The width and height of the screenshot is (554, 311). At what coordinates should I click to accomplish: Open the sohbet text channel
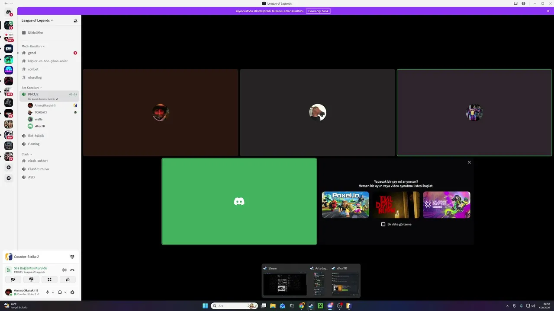pos(49,69)
